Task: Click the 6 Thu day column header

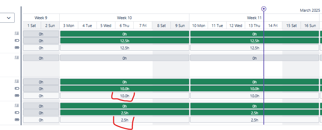Action: click(124, 26)
